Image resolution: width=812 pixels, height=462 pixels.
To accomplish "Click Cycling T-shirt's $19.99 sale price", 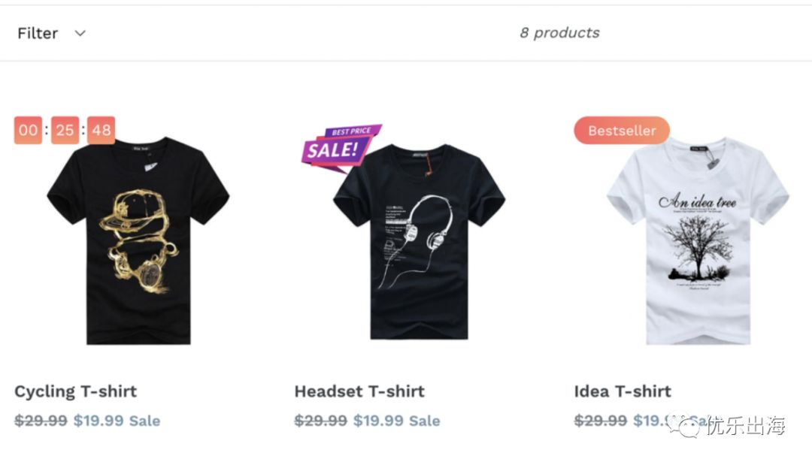I will point(98,421).
